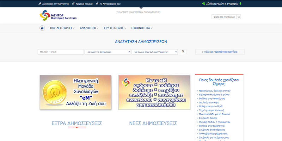Click Δουλειές στον κήπο
Viewport: 282px width, 141px height.
(209, 102)
